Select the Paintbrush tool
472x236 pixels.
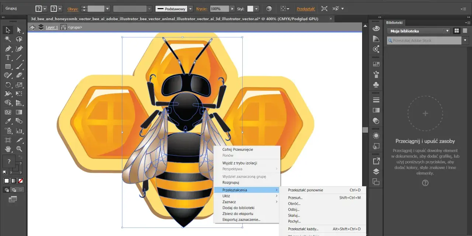[x=19, y=67]
